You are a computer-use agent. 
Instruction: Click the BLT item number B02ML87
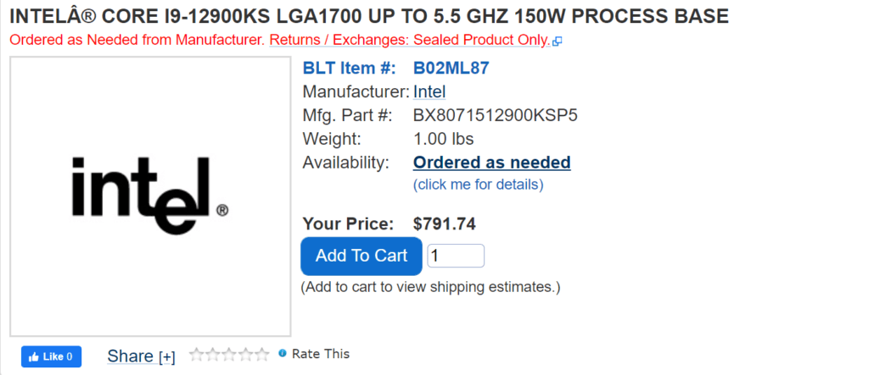coord(451,69)
